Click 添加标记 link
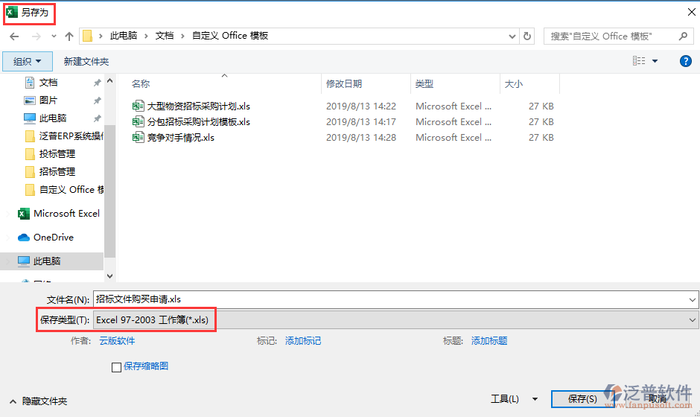Viewport: 700px width, 417px height. pyautogui.click(x=303, y=341)
